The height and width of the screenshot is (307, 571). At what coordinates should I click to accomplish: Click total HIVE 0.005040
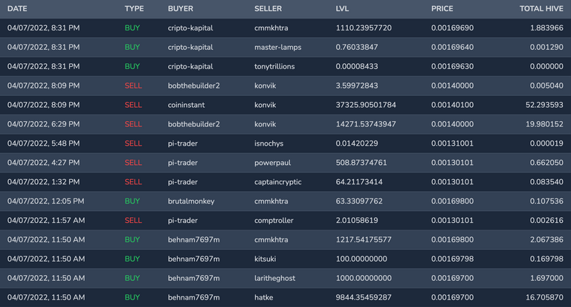[546, 86]
